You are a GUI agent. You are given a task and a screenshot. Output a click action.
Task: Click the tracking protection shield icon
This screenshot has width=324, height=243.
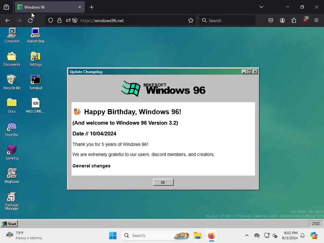tap(51, 21)
